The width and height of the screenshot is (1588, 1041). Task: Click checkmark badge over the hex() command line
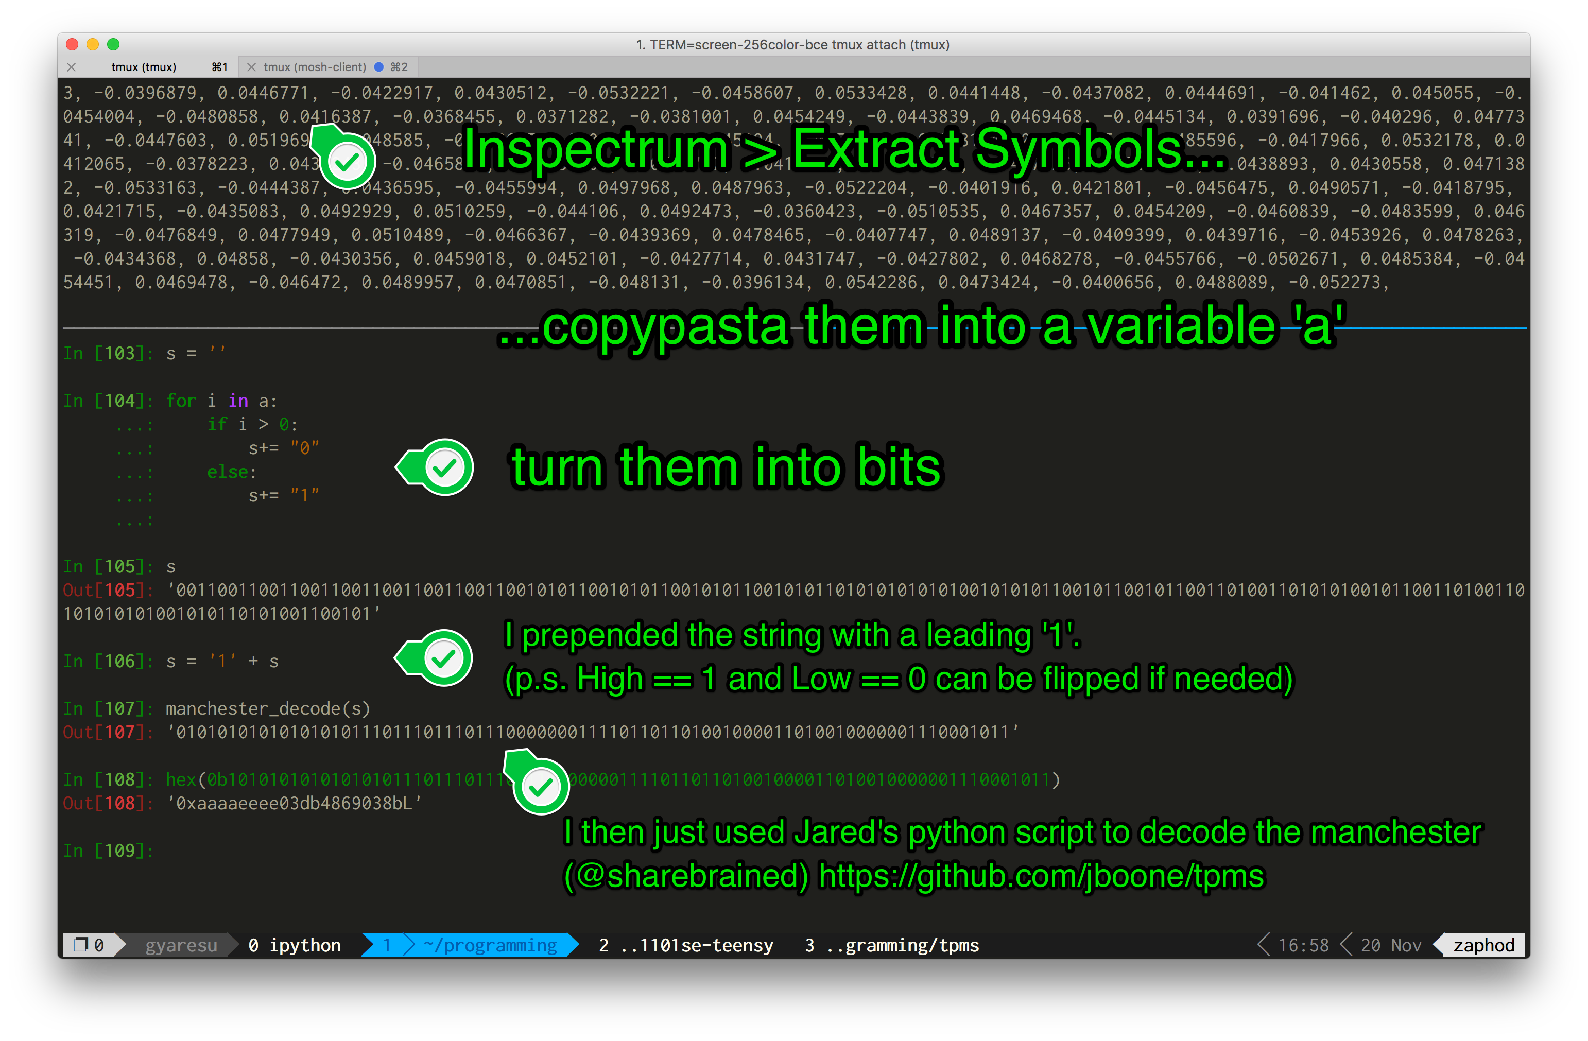[541, 787]
